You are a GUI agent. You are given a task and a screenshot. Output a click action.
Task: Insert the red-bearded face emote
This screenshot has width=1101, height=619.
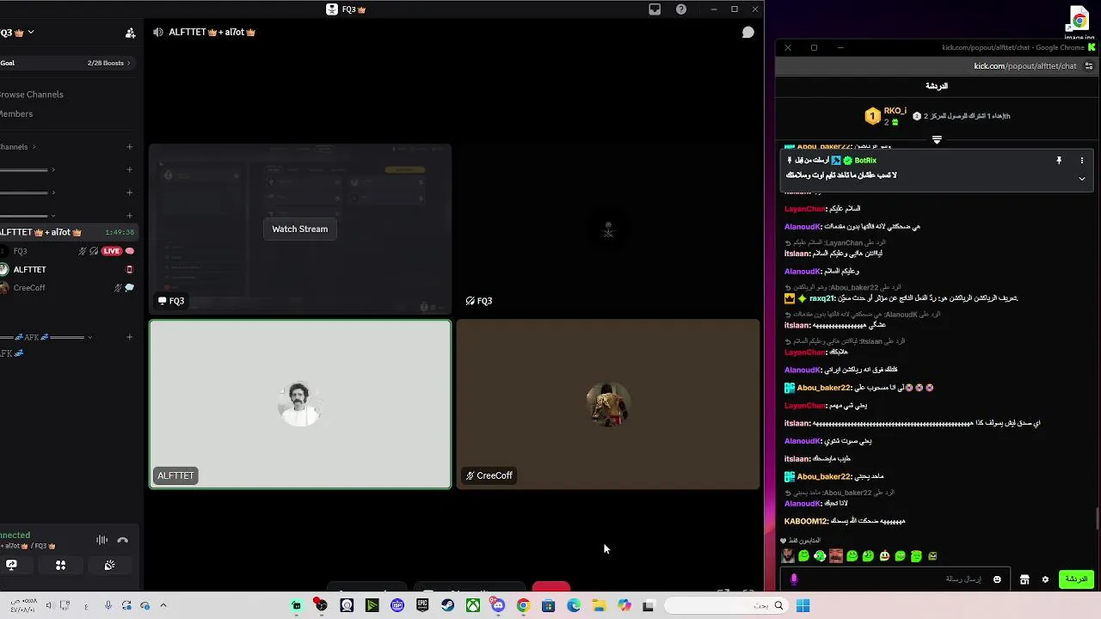point(836,556)
